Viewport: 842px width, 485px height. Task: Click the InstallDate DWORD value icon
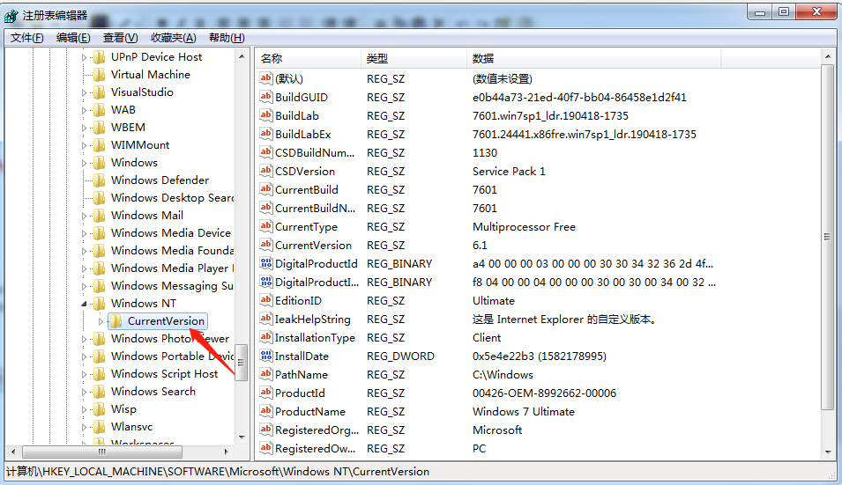click(266, 356)
